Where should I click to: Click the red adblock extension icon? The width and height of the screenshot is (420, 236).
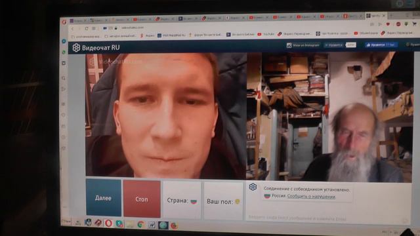click(x=398, y=24)
